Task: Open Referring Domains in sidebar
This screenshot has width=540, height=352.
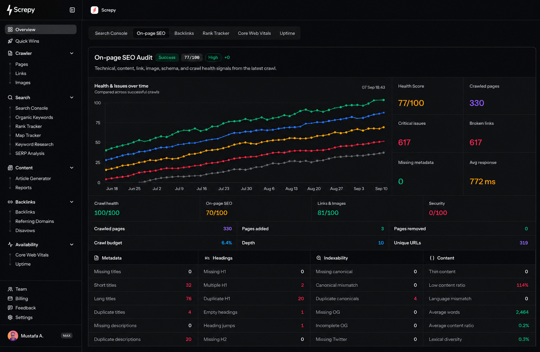Action: pos(34,221)
